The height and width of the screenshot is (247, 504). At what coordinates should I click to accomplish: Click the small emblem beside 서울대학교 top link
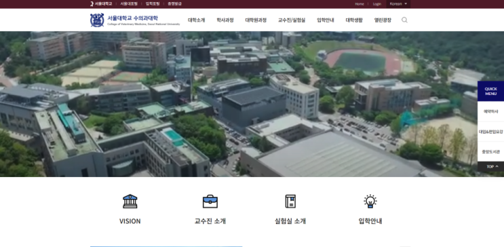(x=92, y=4)
